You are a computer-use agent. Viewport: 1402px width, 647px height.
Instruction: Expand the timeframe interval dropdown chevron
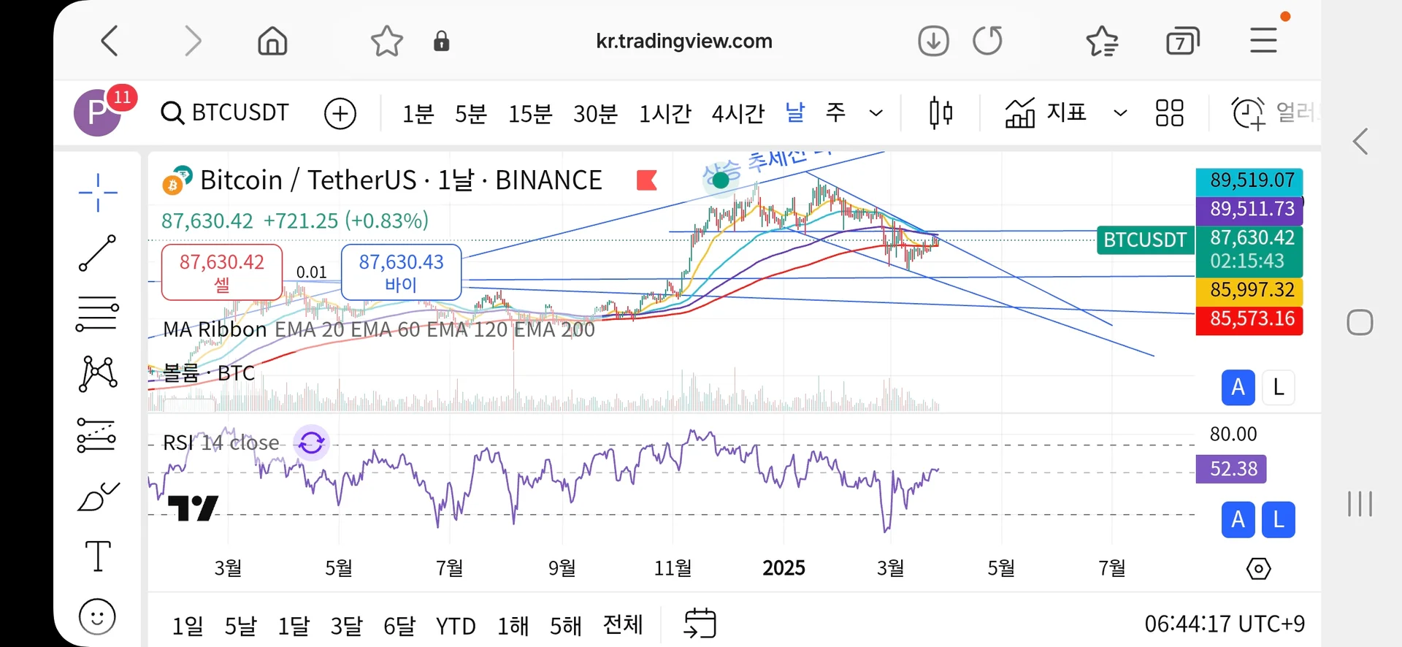pyautogui.click(x=876, y=113)
